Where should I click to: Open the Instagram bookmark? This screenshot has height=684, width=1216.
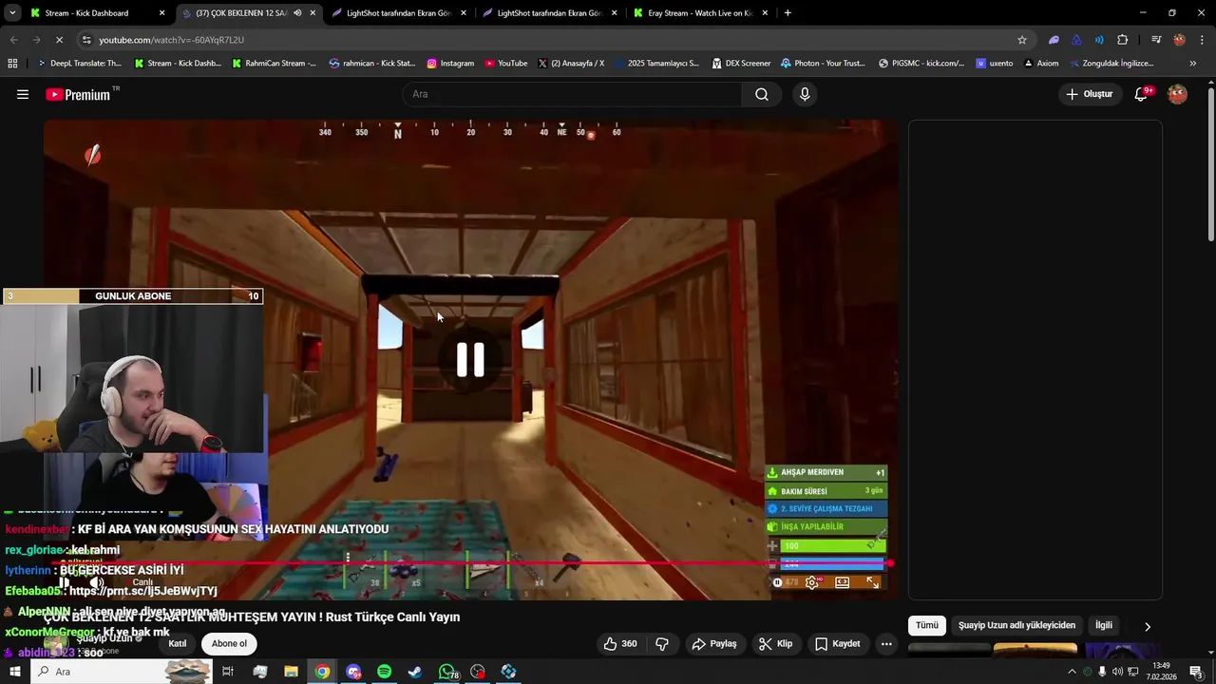tap(450, 64)
